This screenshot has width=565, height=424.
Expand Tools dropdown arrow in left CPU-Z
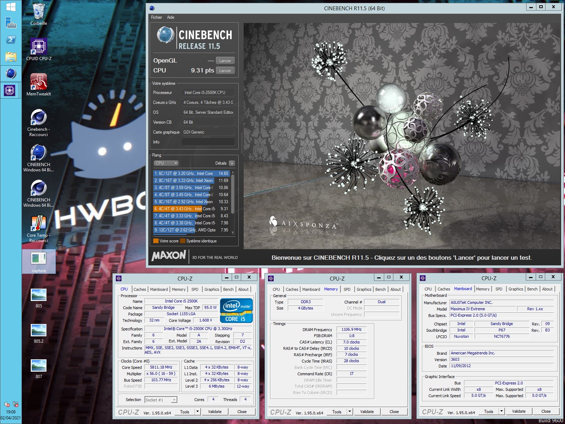click(198, 412)
